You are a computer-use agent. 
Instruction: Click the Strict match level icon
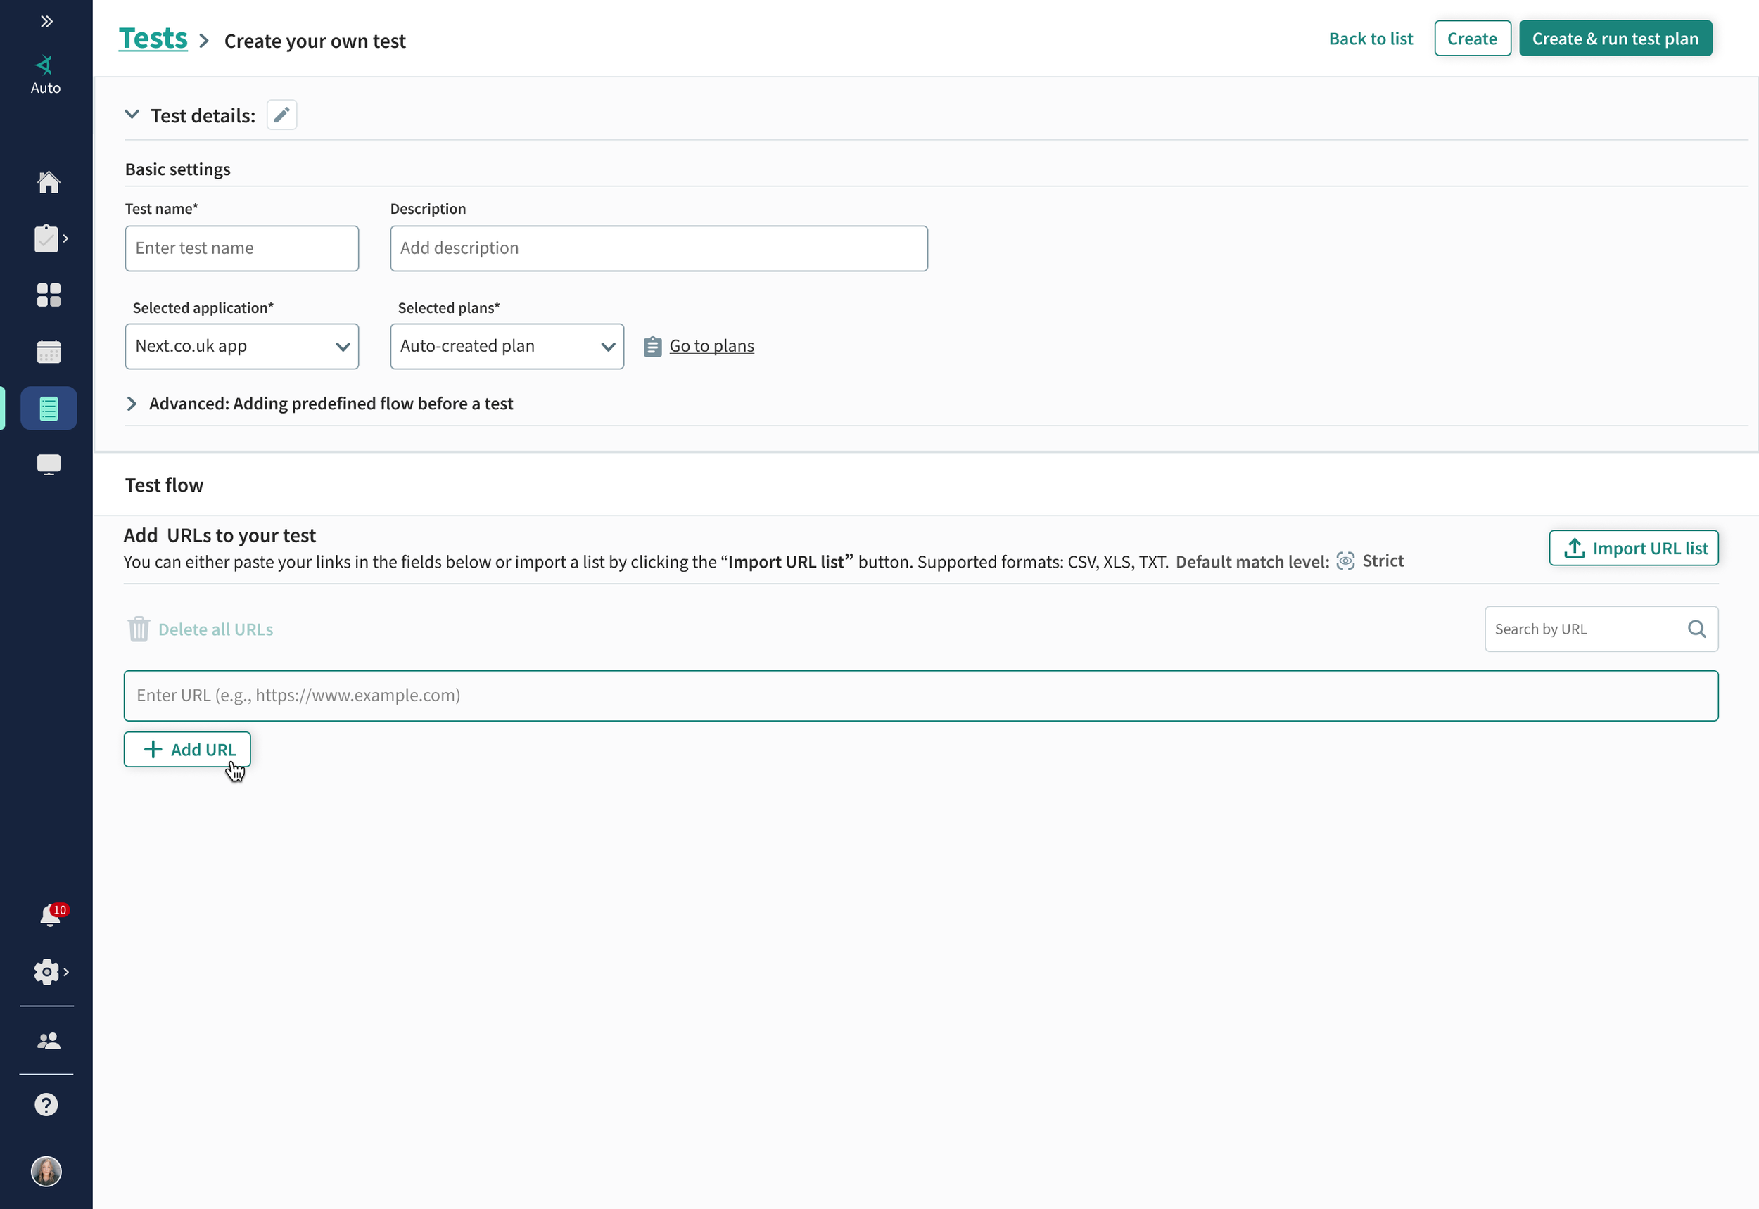click(x=1345, y=561)
